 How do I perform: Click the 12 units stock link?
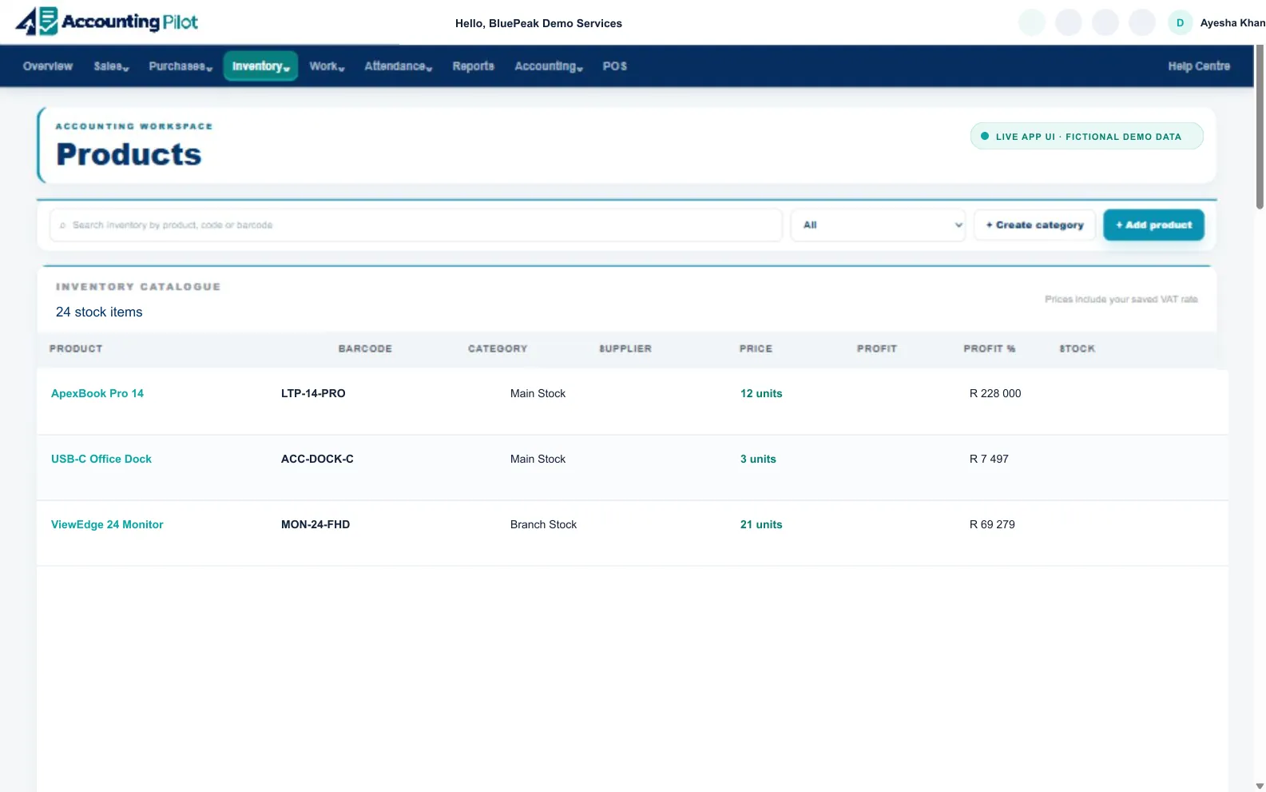click(761, 393)
